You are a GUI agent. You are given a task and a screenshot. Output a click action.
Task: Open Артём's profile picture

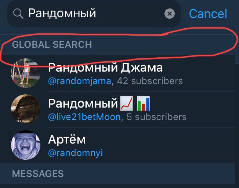[26, 145]
